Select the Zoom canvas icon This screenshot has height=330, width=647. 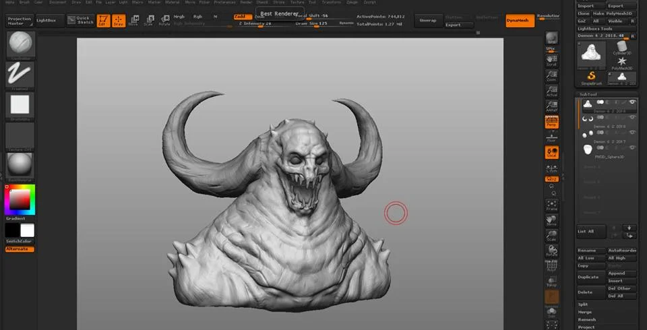click(552, 76)
